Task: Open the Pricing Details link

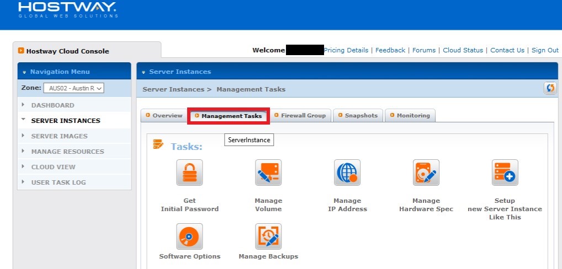Action: point(346,50)
